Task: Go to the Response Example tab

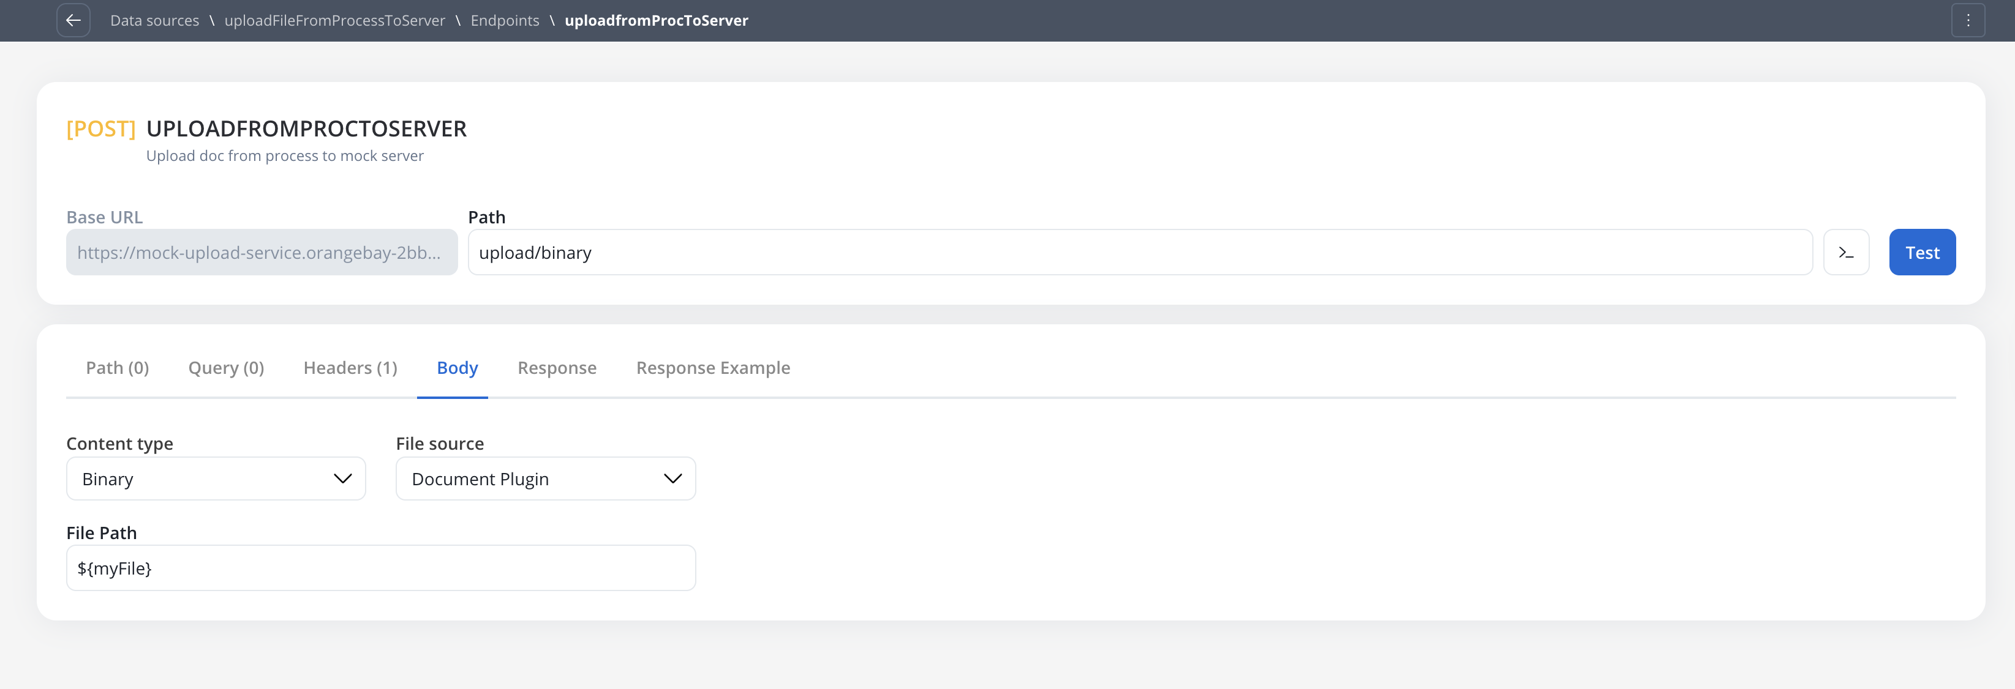Action: 713,368
